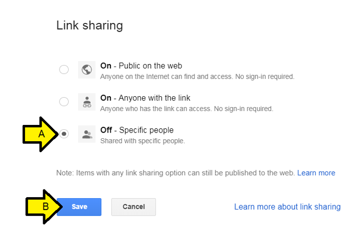The width and height of the screenshot is (355, 235).
Task: Click the person-with-link icon
Action: (x=87, y=102)
